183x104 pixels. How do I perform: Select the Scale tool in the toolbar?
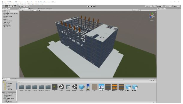point(12,6)
